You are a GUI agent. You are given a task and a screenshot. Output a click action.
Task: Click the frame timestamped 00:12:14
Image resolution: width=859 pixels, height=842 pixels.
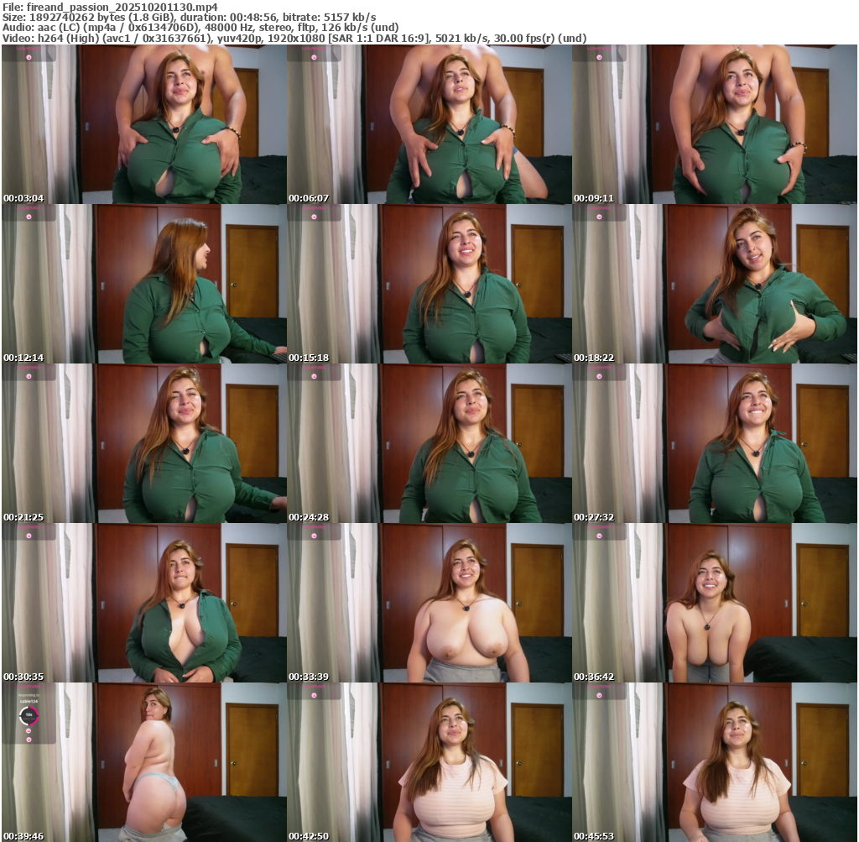pyautogui.click(x=143, y=284)
